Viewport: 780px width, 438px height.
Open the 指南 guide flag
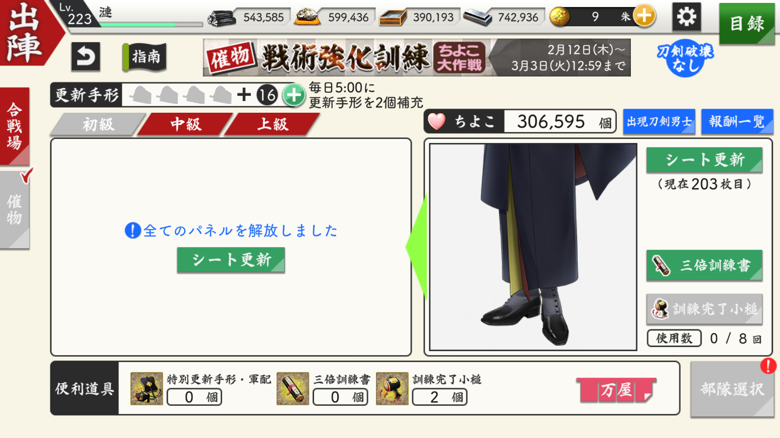(x=144, y=57)
